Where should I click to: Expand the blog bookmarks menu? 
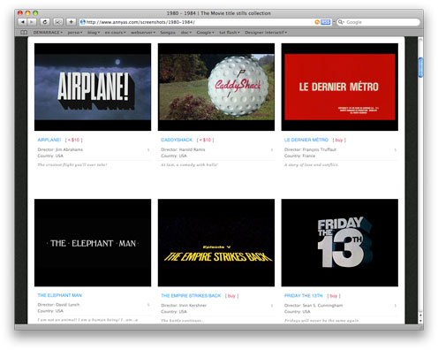(94, 33)
